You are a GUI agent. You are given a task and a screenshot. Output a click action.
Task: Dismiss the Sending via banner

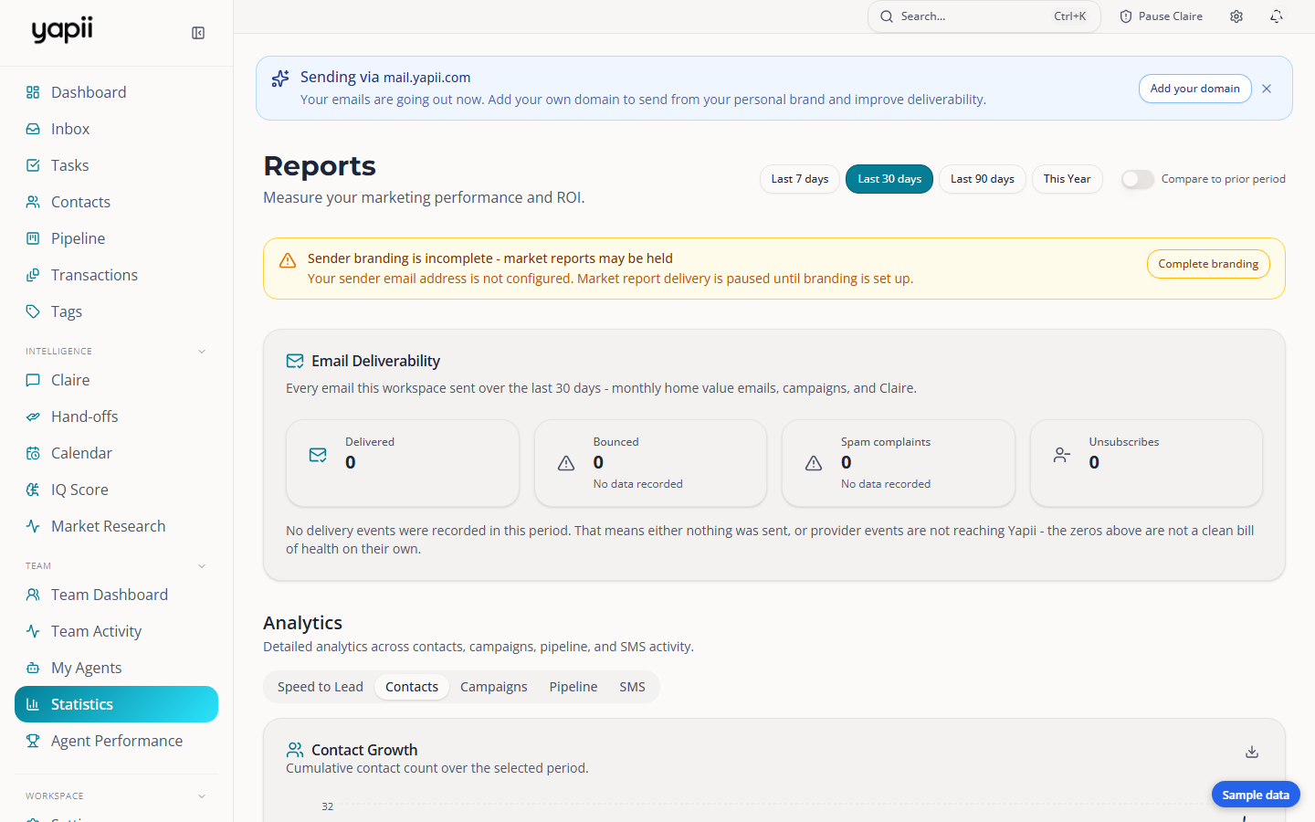[x=1267, y=89]
